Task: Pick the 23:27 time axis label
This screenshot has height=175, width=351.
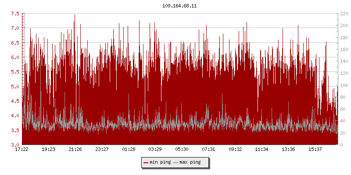Action: point(102,149)
